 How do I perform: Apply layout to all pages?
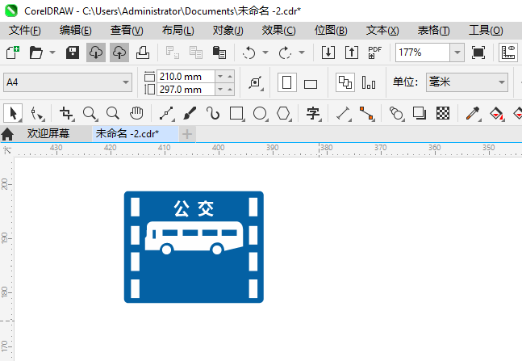coord(345,82)
